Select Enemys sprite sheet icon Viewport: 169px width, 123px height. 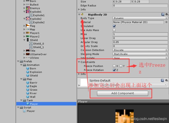tap(28, 8)
